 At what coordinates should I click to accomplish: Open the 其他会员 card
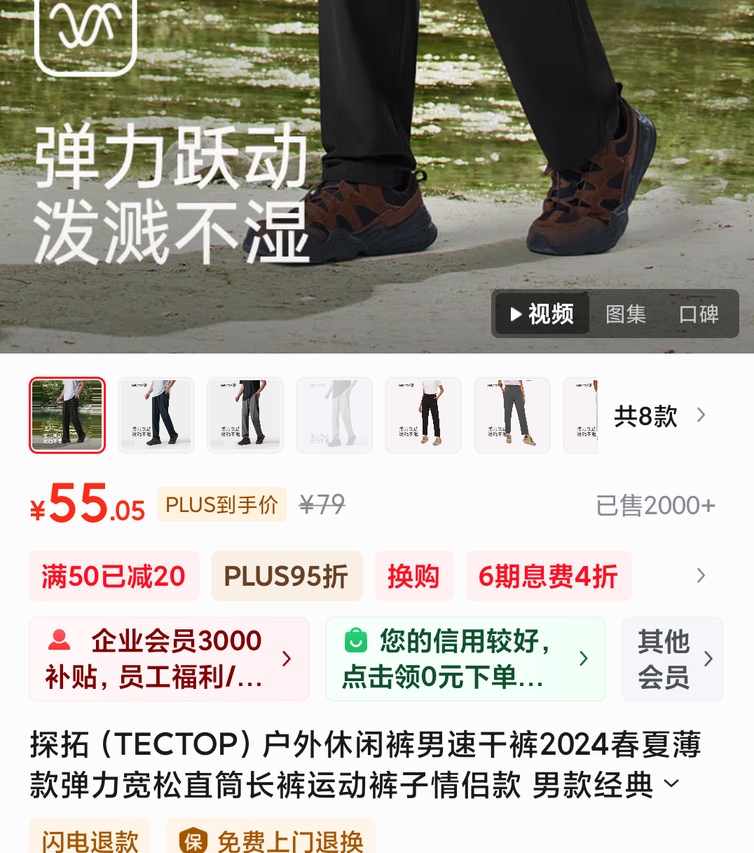(x=673, y=659)
